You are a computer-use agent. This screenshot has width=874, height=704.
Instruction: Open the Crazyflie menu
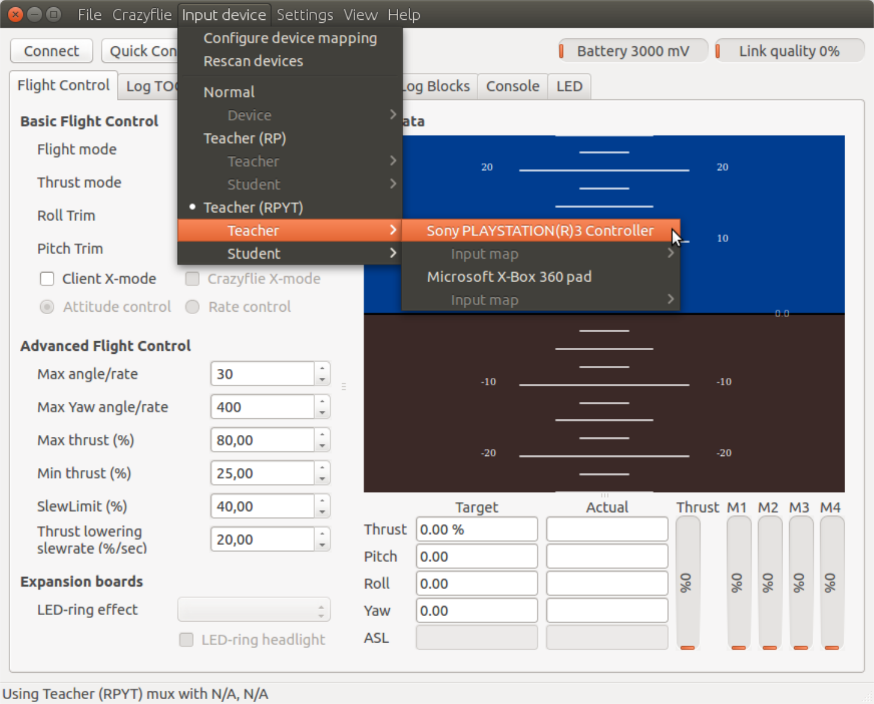[142, 14]
